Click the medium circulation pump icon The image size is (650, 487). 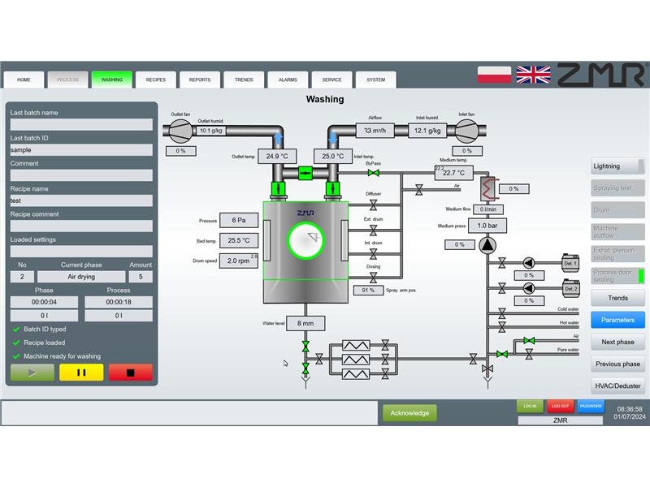point(487,244)
